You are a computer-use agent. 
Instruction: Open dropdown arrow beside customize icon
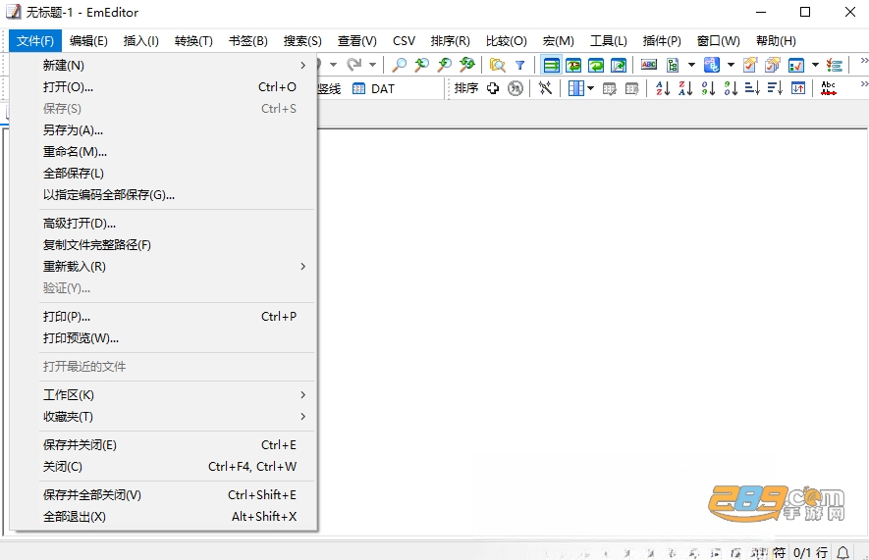click(815, 66)
